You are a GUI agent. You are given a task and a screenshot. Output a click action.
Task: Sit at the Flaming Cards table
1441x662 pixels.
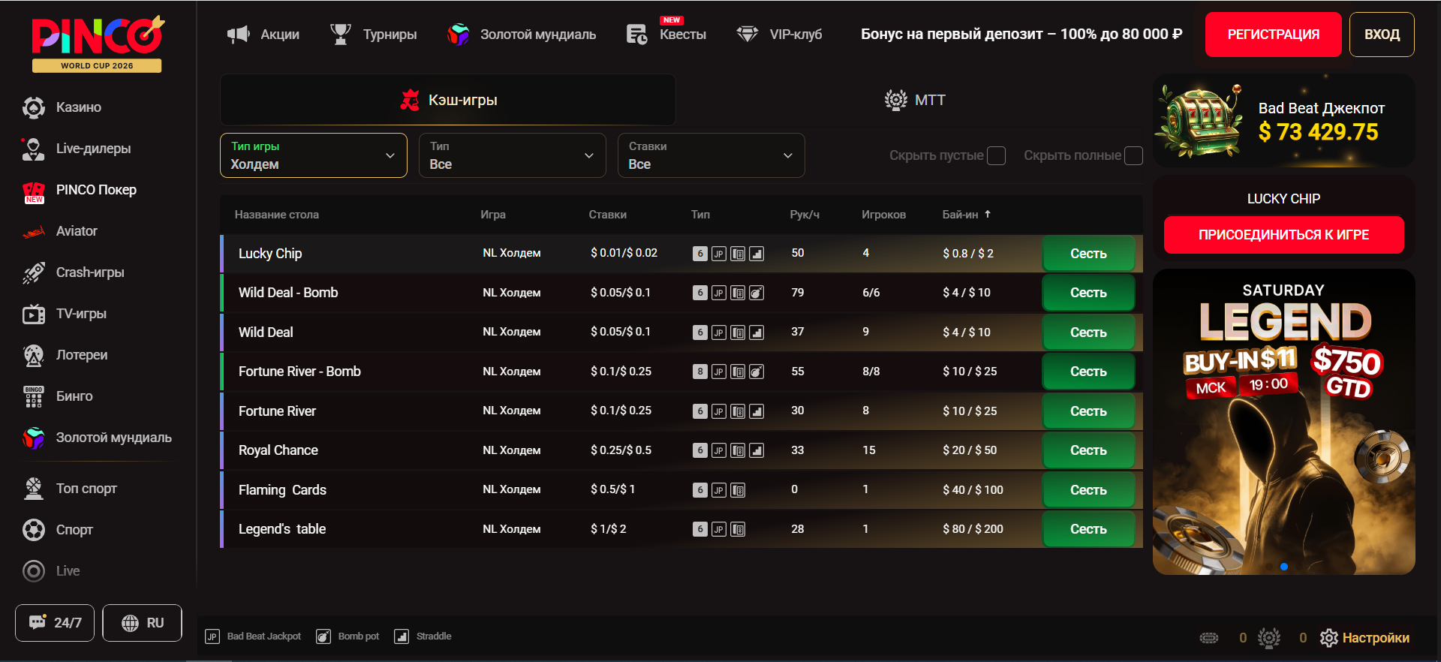(1088, 490)
